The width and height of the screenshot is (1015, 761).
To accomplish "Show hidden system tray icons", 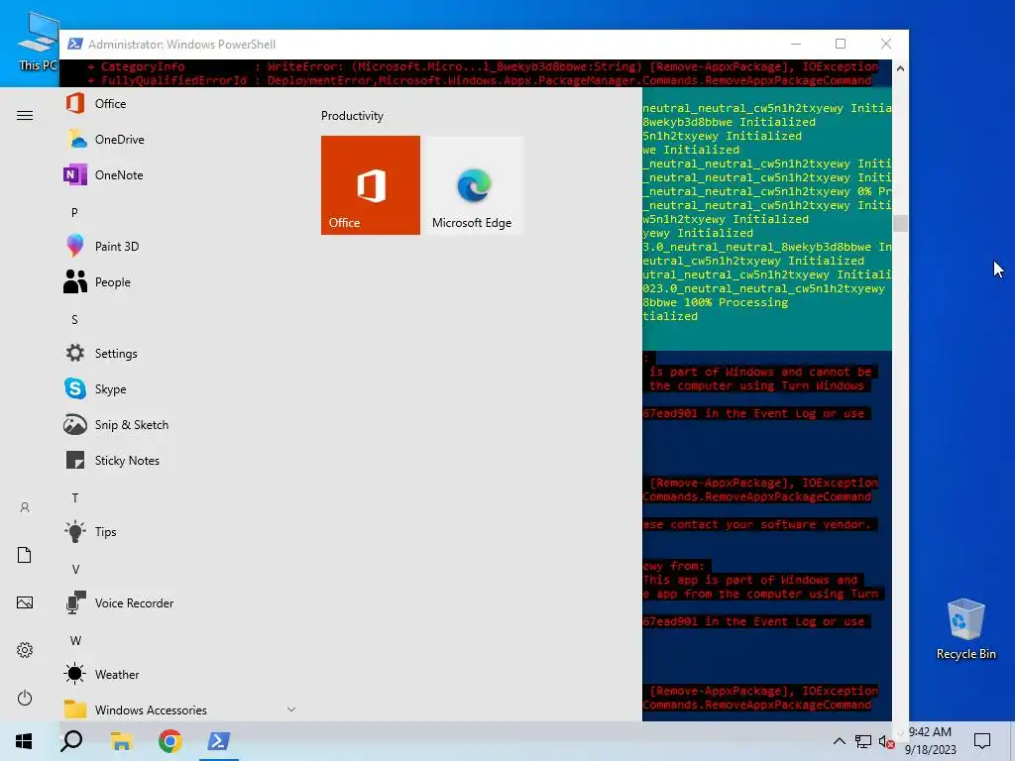I will pos(839,741).
